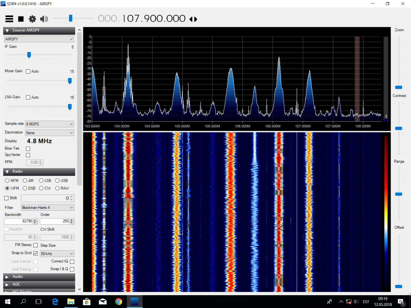Viewport: 411px width, 308px height.
Task: Enable Swap I & Q checkbox
Action: click(72, 269)
